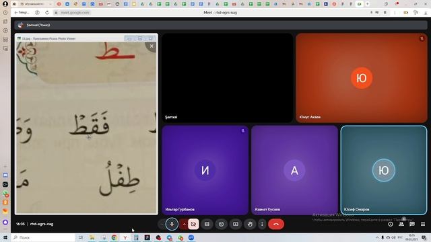The image size is (431, 242).
Task: Select the active Meet browser tab
Action: tap(359, 4)
